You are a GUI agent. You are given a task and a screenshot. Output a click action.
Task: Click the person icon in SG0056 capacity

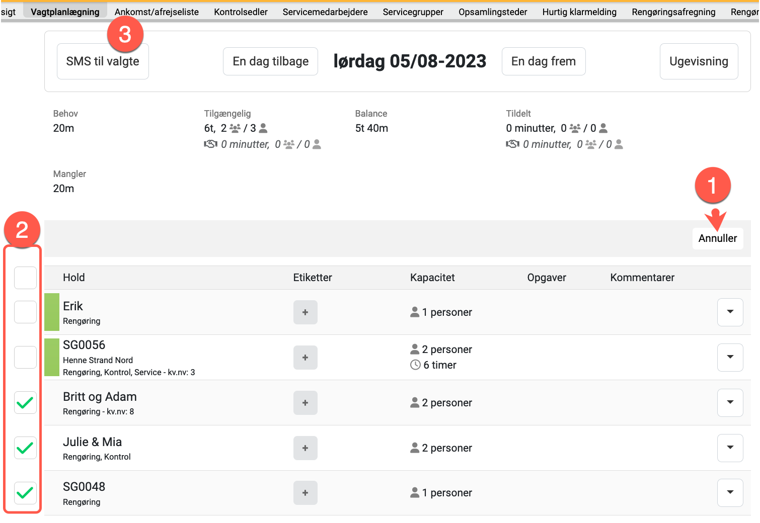coord(415,349)
